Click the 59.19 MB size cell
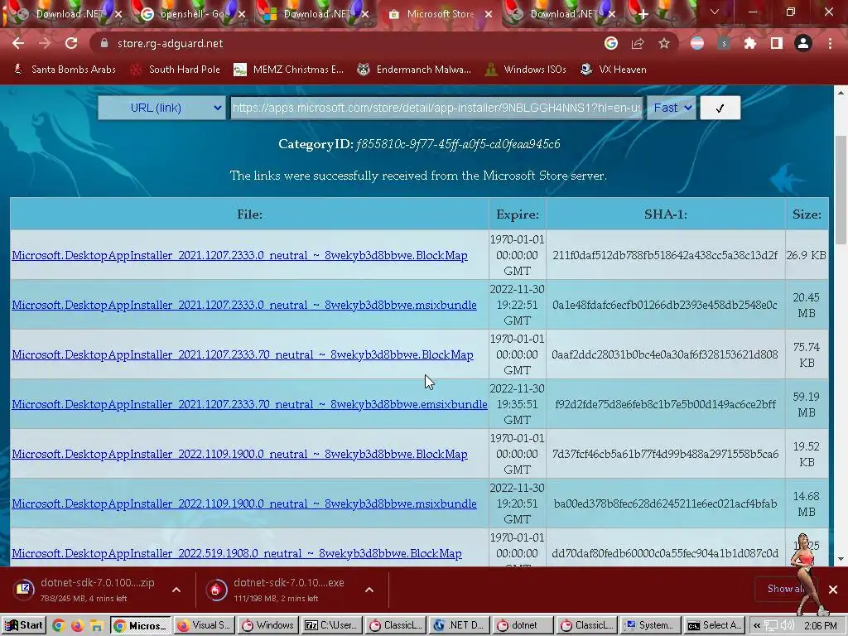 (807, 404)
